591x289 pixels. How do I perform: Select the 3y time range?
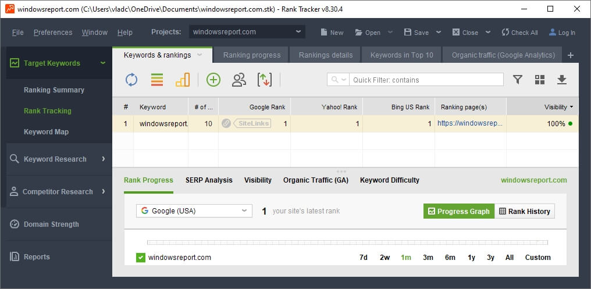tap(490, 258)
